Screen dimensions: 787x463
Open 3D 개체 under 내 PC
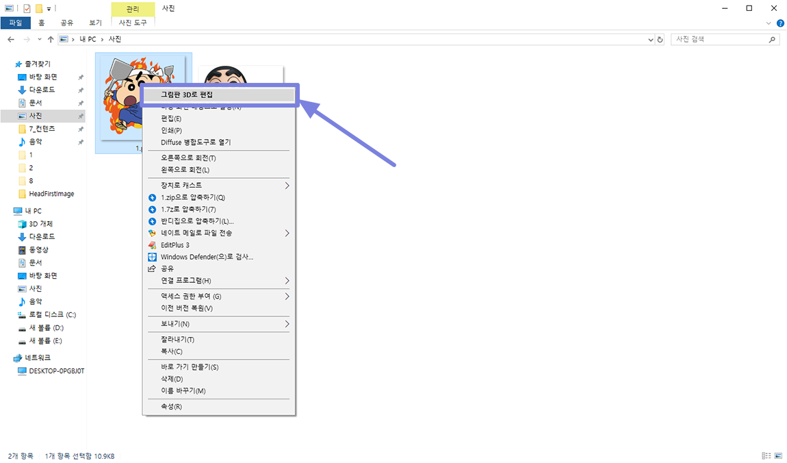coord(40,224)
